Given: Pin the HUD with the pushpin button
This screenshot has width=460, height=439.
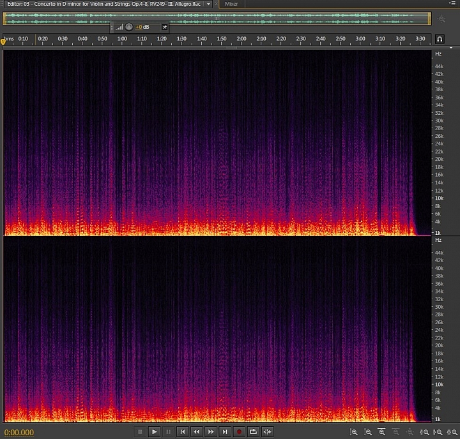Looking at the screenshot, I should coord(165,27).
